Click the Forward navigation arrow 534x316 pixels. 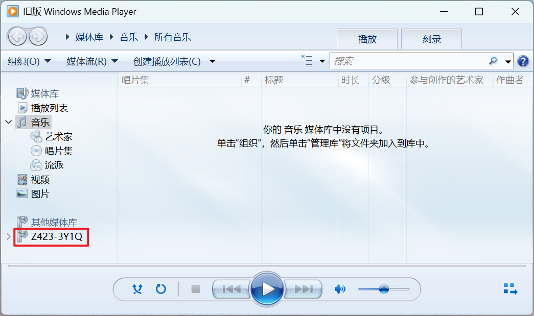pyautogui.click(x=38, y=36)
